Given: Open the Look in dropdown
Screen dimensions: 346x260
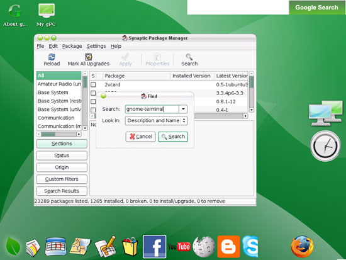Looking at the screenshot, I should point(156,121).
